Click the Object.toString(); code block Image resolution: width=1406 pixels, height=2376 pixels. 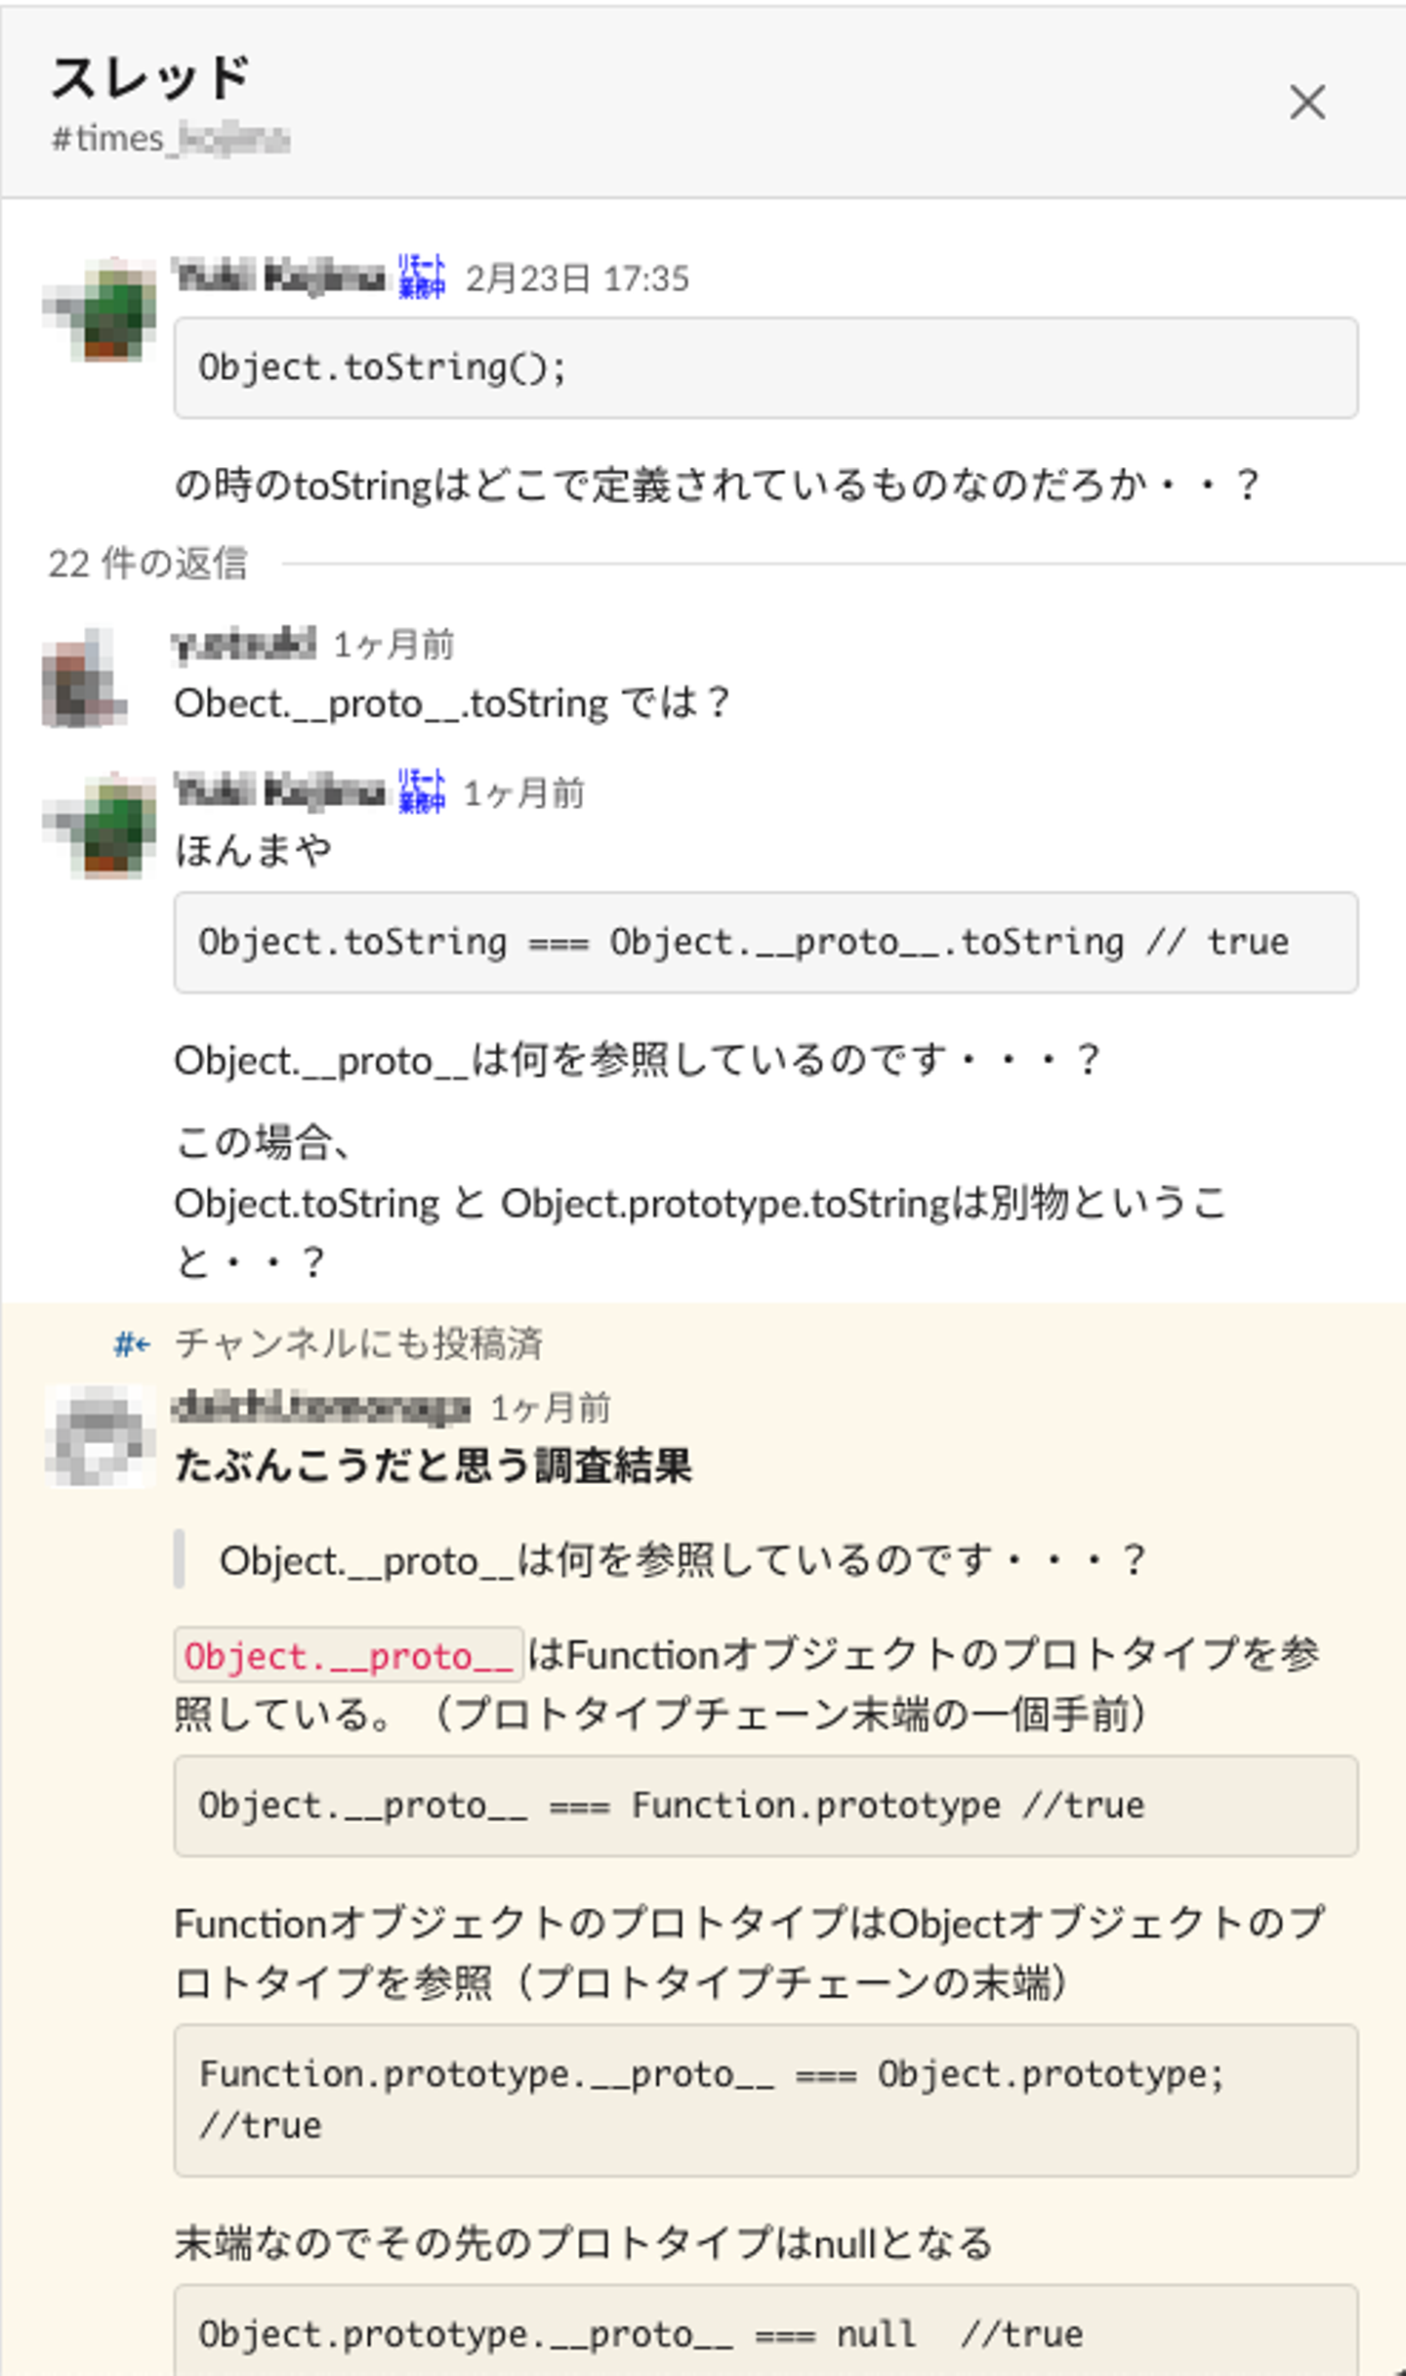pyautogui.click(x=765, y=367)
